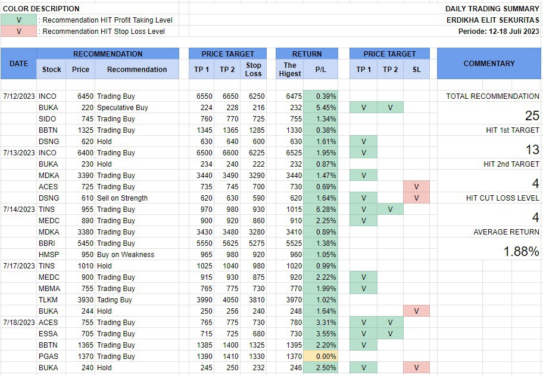
Task: Click the Stop Loss column header
Action: click(254, 70)
